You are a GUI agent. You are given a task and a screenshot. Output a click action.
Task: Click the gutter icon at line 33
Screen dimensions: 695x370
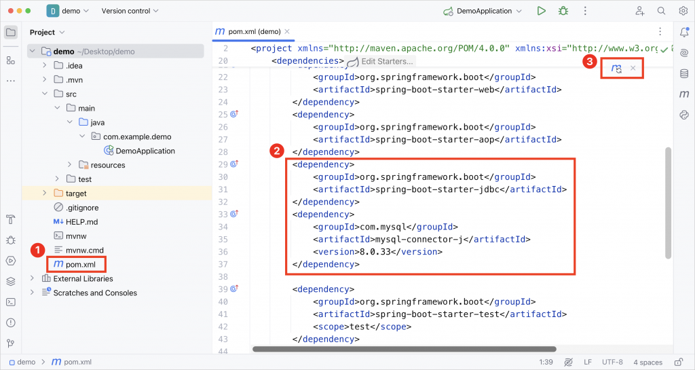click(234, 214)
